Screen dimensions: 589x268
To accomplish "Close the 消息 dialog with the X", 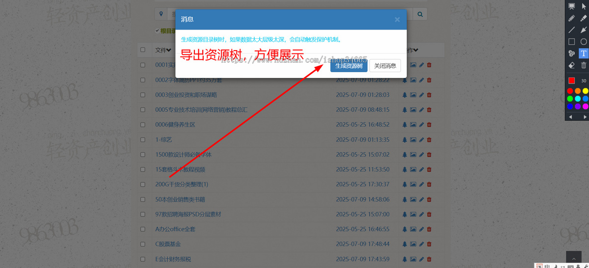I will (x=397, y=20).
